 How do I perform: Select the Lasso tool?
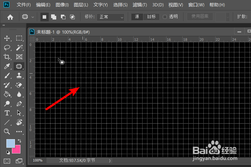click(x=7, y=47)
